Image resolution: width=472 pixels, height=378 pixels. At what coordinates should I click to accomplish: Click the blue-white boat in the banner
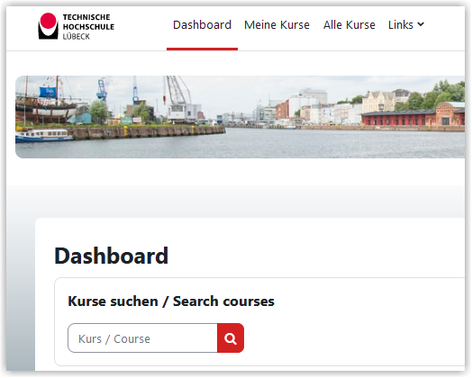[x=44, y=135]
